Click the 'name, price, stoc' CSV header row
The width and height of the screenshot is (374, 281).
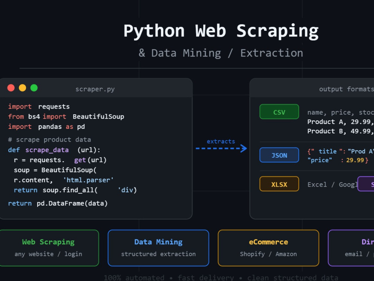(341, 112)
